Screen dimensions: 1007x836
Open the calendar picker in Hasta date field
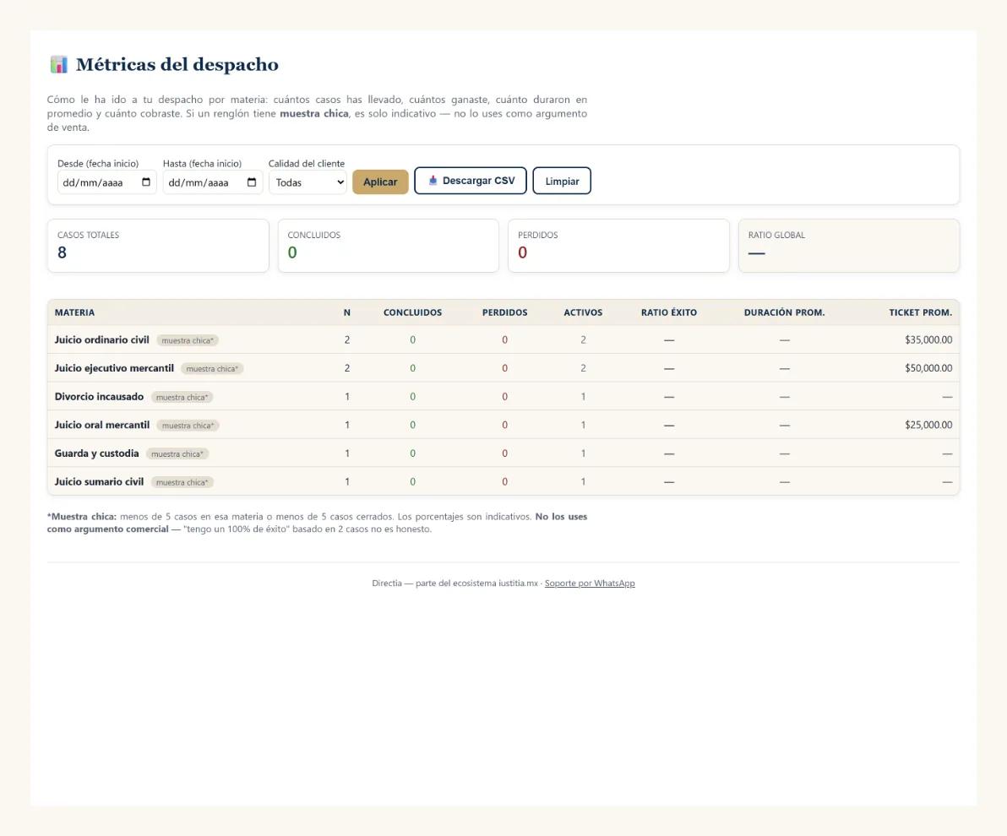click(x=252, y=182)
